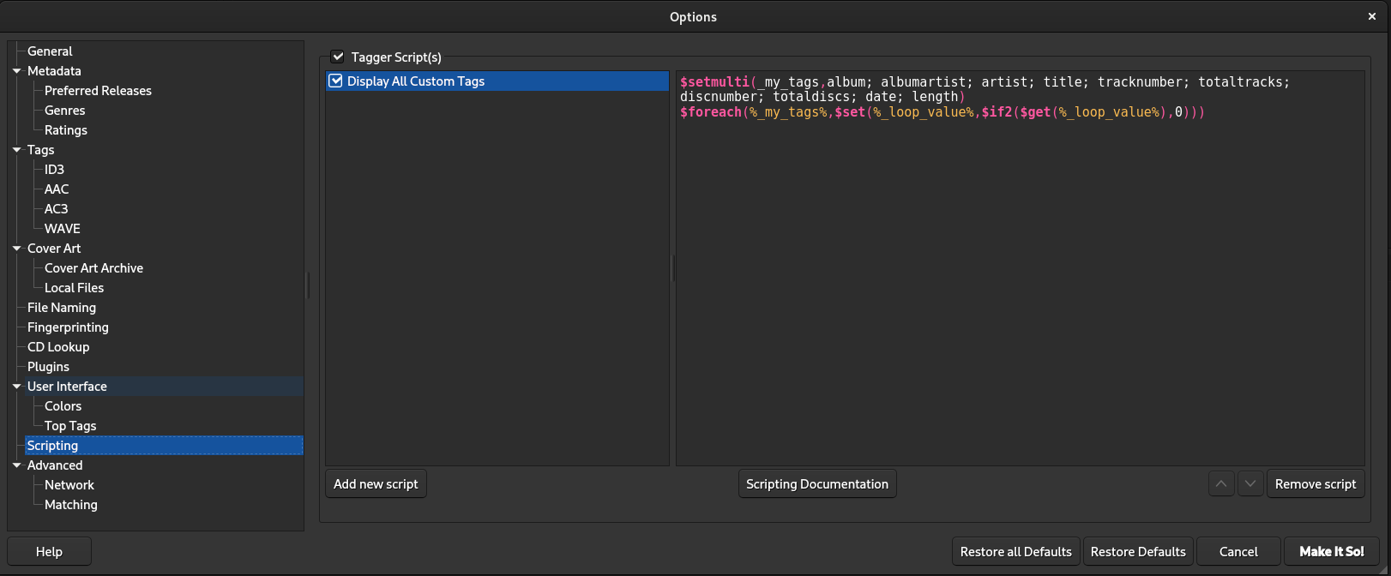Select the Ratings options page
This screenshot has height=576, width=1391.
[66, 130]
